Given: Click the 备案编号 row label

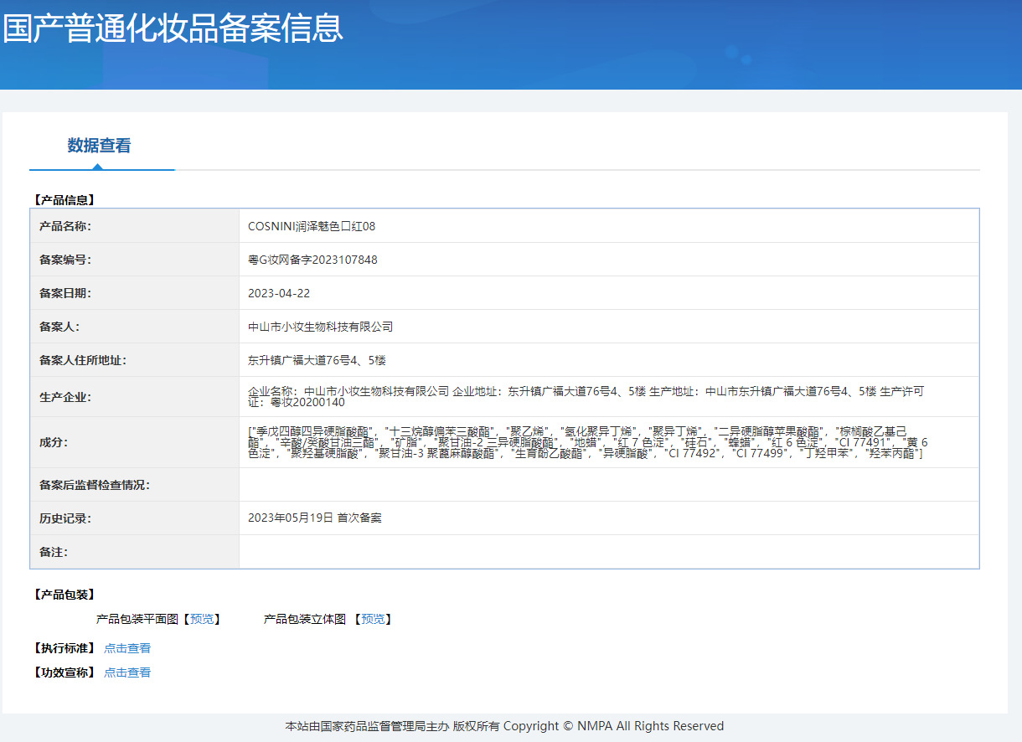Looking at the screenshot, I should tap(65, 260).
